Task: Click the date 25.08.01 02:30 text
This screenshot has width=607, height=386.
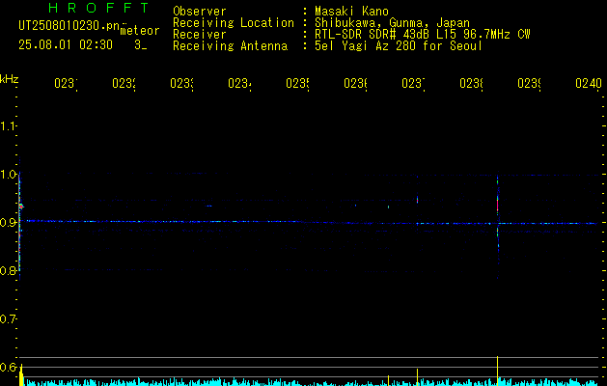Action: tap(66, 45)
